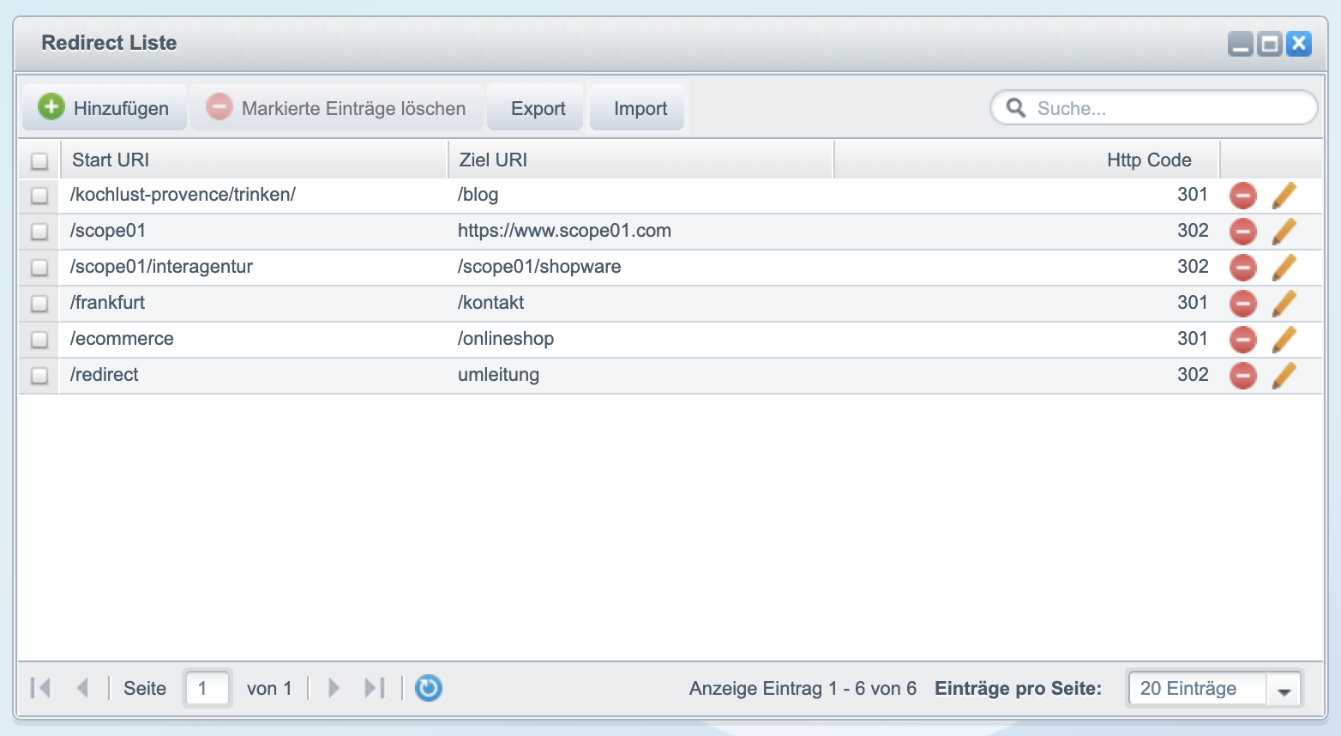Tick the checkbox for /scope01/interagentur

click(x=39, y=268)
